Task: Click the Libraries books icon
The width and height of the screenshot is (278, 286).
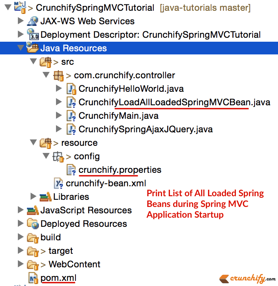Action: 45,197
